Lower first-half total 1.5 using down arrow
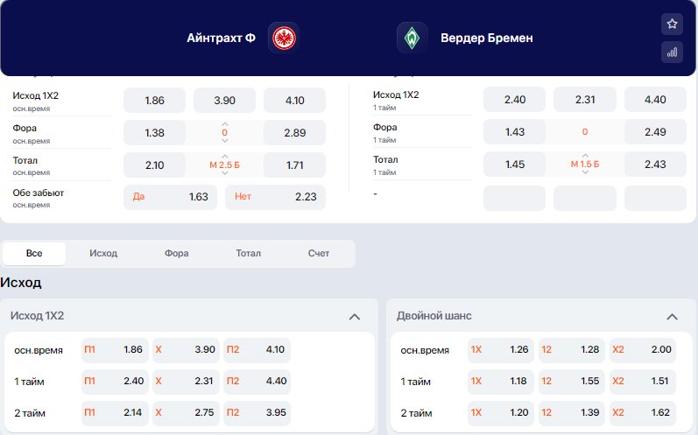Viewport: 698px width, 435px height. click(x=585, y=172)
